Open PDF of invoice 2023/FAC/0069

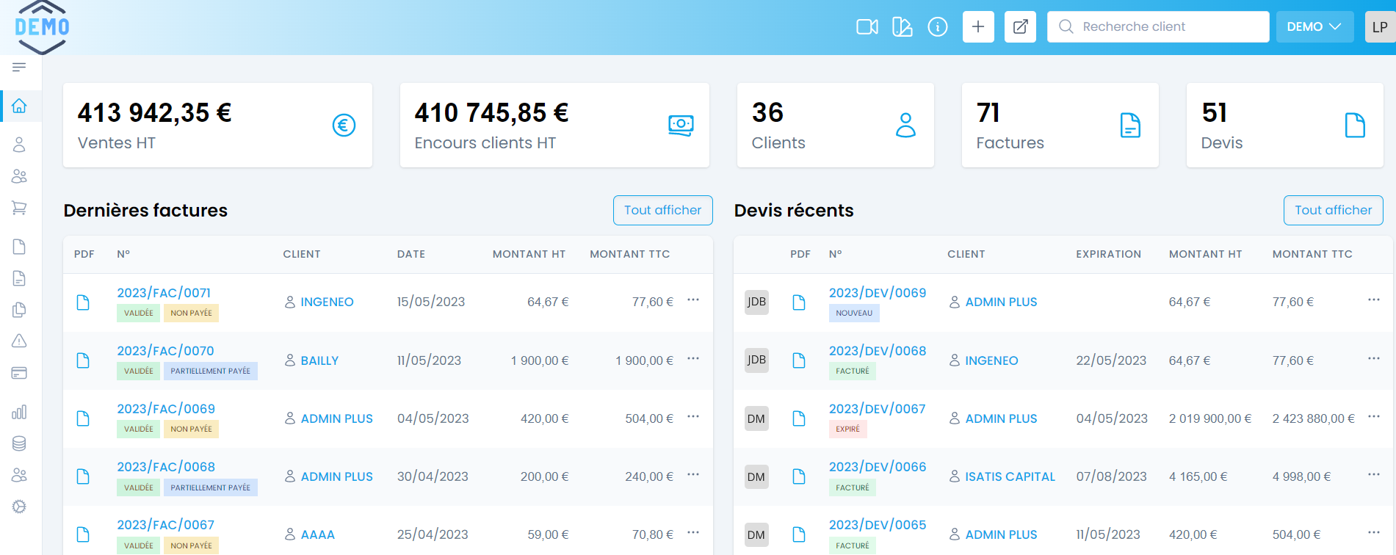pyautogui.click(x=83, y=418)
